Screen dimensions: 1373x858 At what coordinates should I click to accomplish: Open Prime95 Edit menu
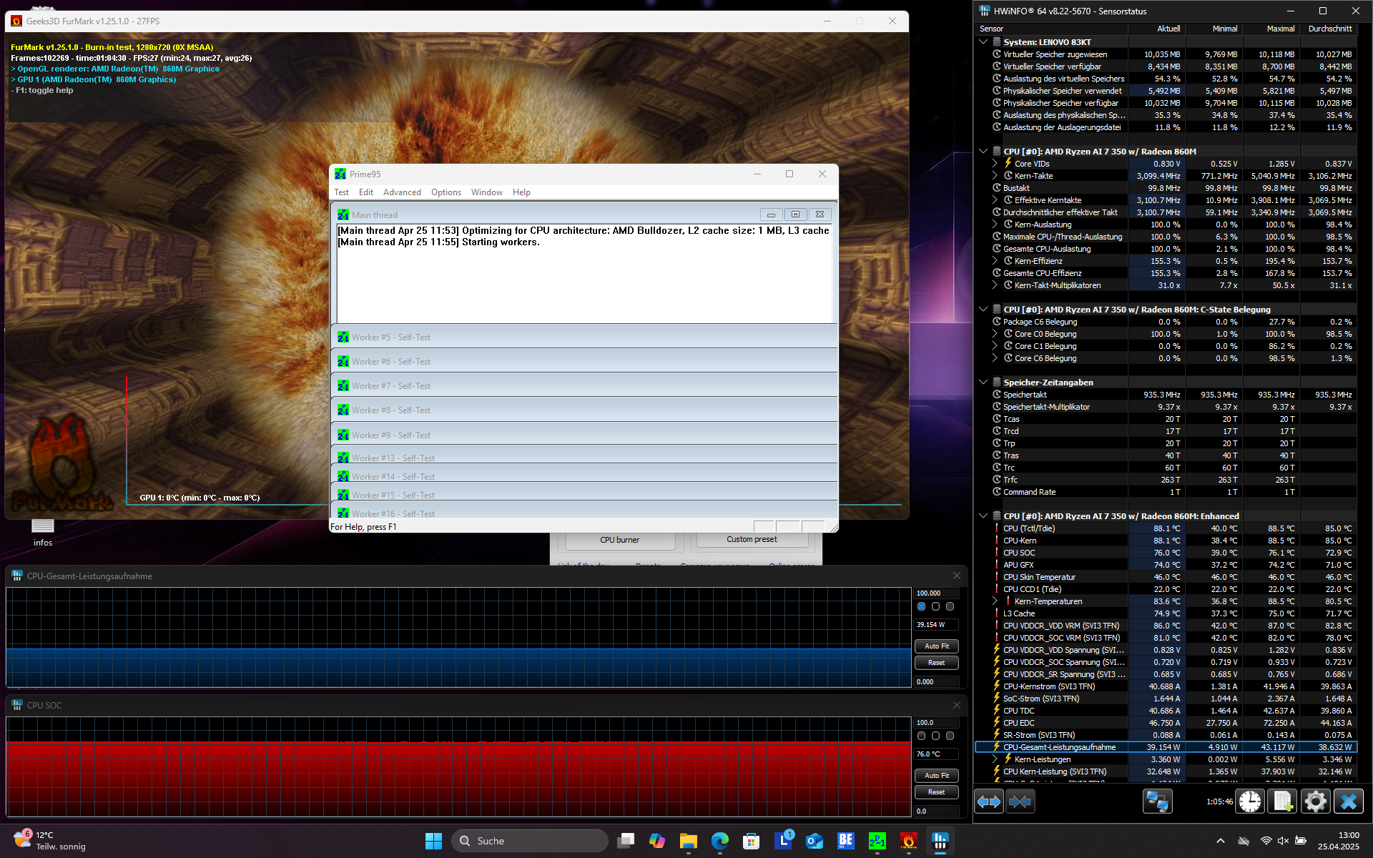pos(366,192)
